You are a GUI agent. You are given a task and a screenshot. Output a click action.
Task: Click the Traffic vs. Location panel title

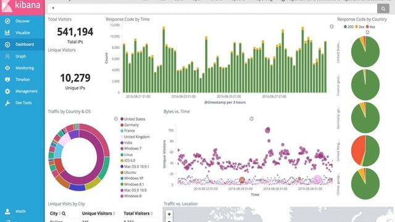pos(180,203)
